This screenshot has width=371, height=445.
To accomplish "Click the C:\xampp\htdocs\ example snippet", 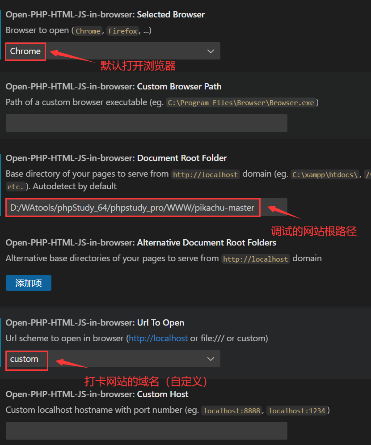I will click(325, 174).
